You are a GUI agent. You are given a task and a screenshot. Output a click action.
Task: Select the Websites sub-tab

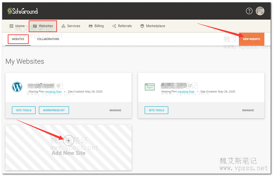coord(18,39)
